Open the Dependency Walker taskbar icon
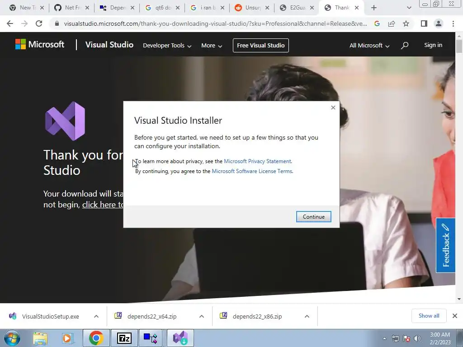 tap(150, 338)
